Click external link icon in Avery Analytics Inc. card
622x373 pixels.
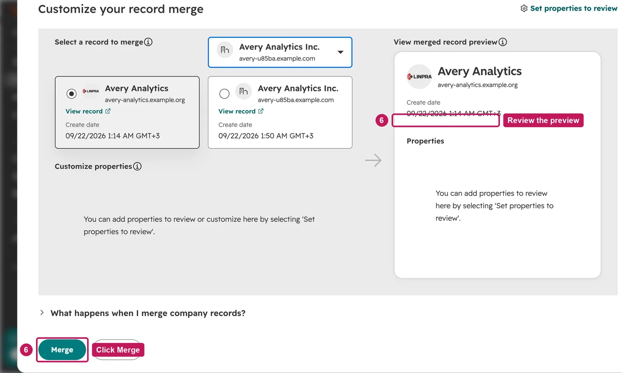261,111
